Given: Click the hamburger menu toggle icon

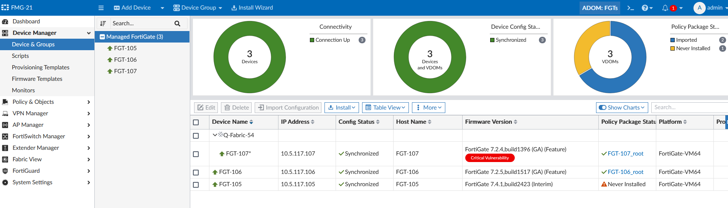Looking at the screenshot, I should (101, 8).
